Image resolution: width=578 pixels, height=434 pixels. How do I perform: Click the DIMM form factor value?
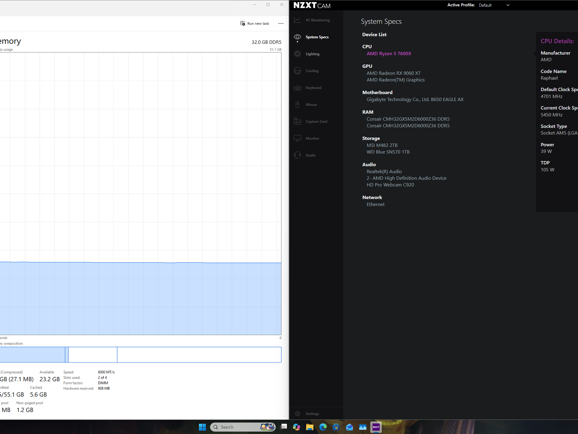[103, 383]
